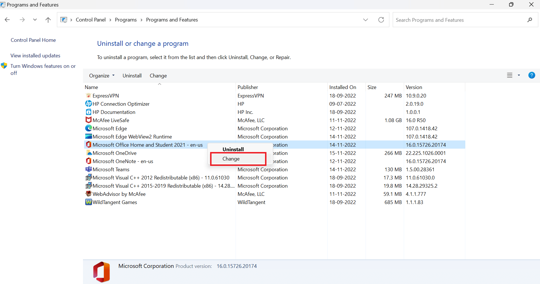540x284 pixels.
Task: Open Control Panel Home link
Action: (x=33, y=40)
